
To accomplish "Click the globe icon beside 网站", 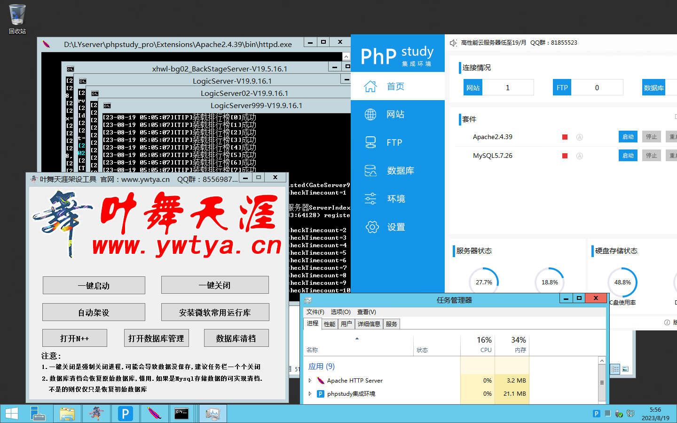I will (370, 114).
